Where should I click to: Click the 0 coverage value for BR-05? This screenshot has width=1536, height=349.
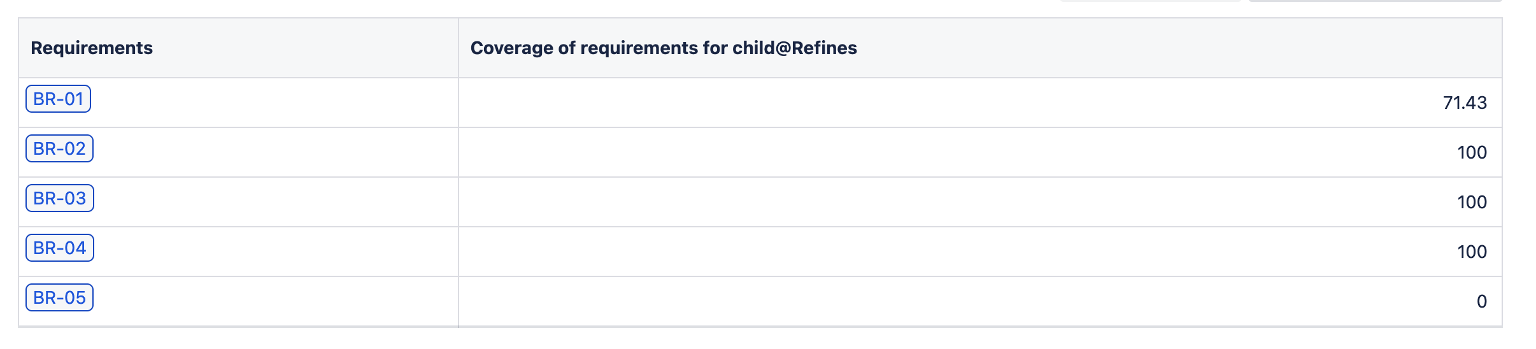tap(1481, 302)
